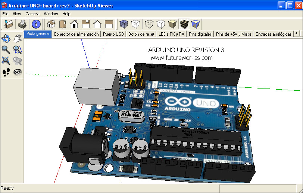Screen dimensions: 303x193
Task: Open the Help menu
Action: 66,14
